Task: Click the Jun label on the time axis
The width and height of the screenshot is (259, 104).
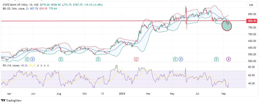Action: click(x=33, y=94)
